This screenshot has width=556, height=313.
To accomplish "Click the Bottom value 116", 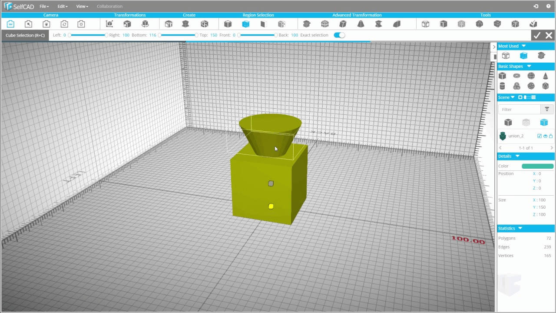I will click(152, 35).
